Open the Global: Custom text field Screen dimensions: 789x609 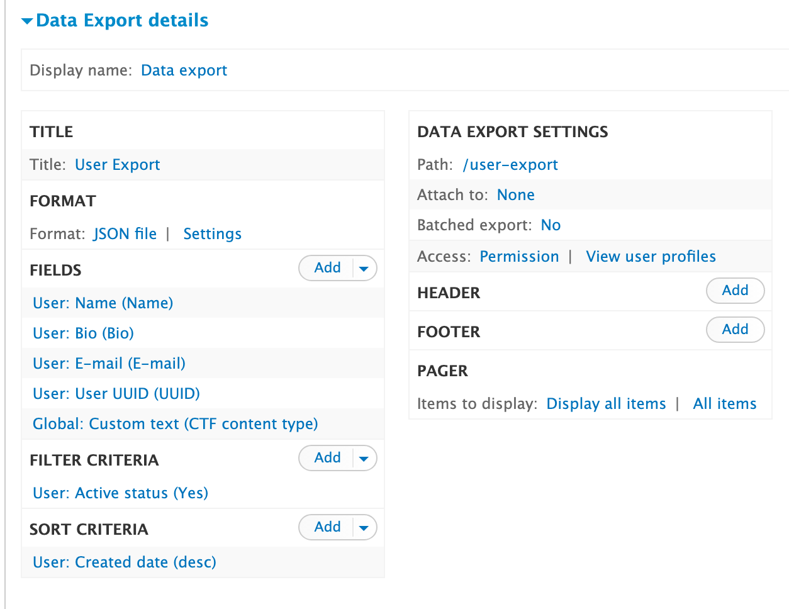(x=176, y=424)
